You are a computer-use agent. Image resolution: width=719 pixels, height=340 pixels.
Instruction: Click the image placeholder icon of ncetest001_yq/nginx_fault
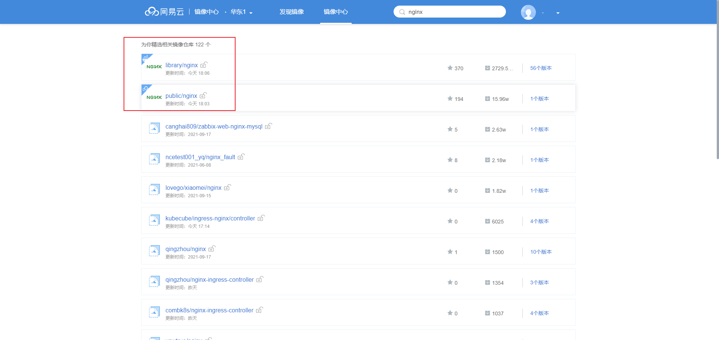pyautogui.click(x=154, y=159)
